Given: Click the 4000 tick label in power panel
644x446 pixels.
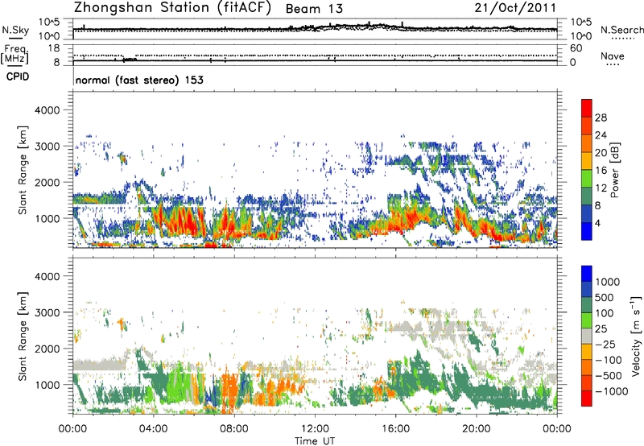Looking at the screenshot, I should click(47, 110).
